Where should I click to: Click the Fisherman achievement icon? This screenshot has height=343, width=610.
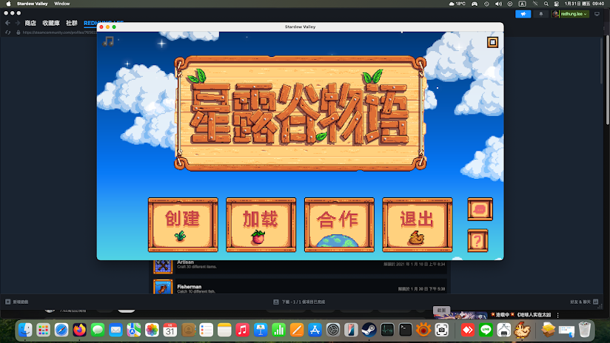pos(163,287)
